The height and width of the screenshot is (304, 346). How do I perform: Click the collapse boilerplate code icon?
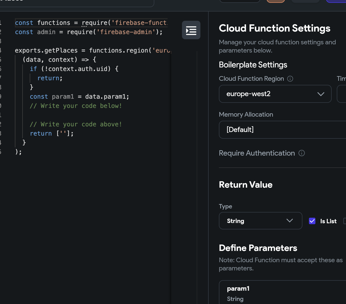(191, 30)
